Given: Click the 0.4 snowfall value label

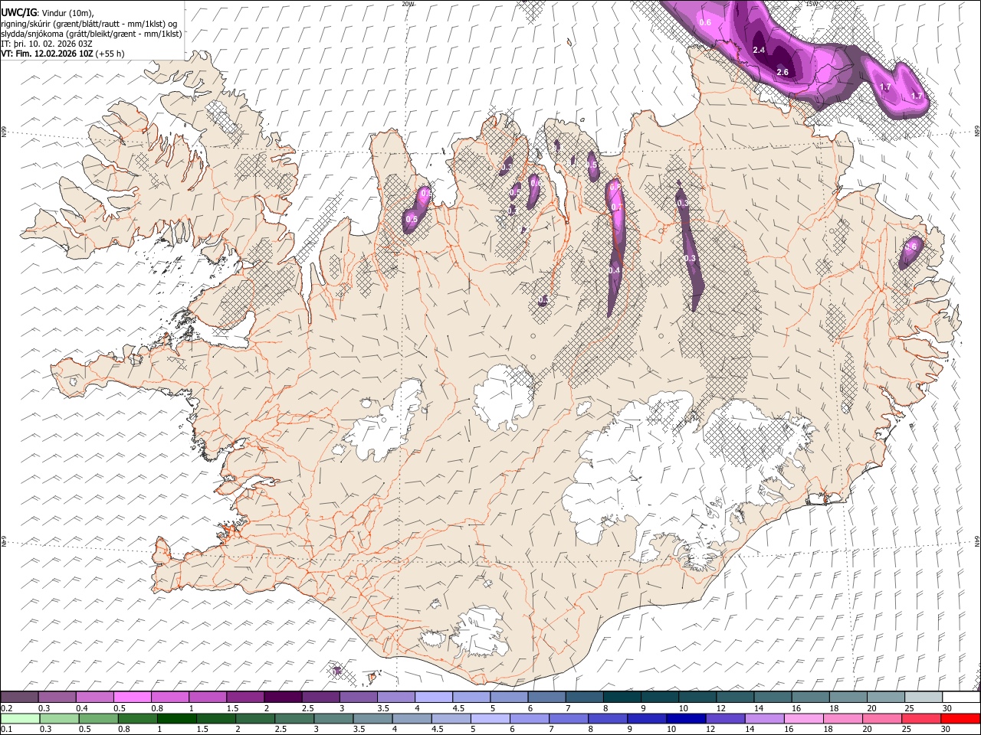Looking at the screenshot, I should [x=614, y=270].
